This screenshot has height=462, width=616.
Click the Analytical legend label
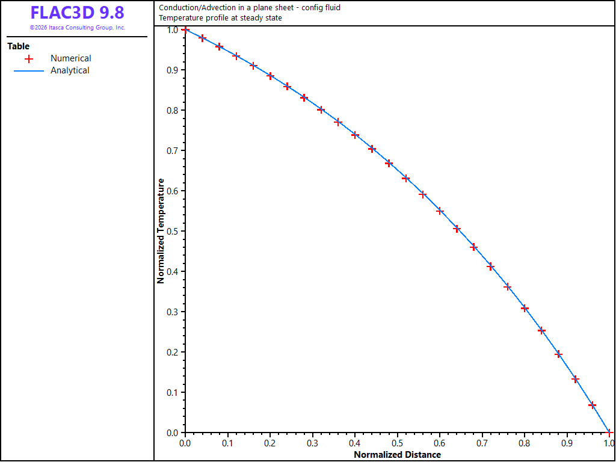coord(70,71)
